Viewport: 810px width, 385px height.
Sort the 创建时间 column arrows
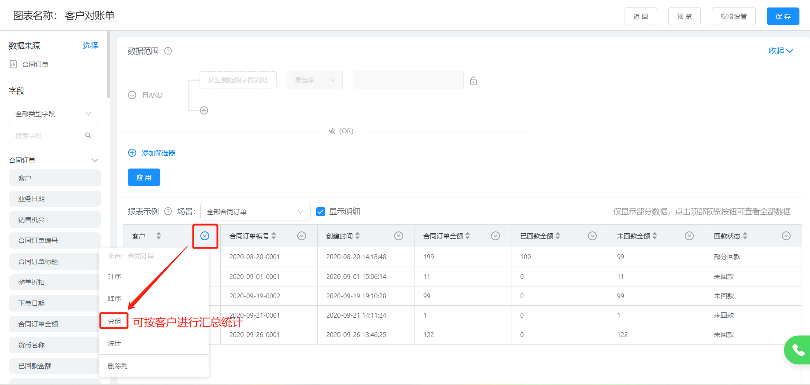357,236
